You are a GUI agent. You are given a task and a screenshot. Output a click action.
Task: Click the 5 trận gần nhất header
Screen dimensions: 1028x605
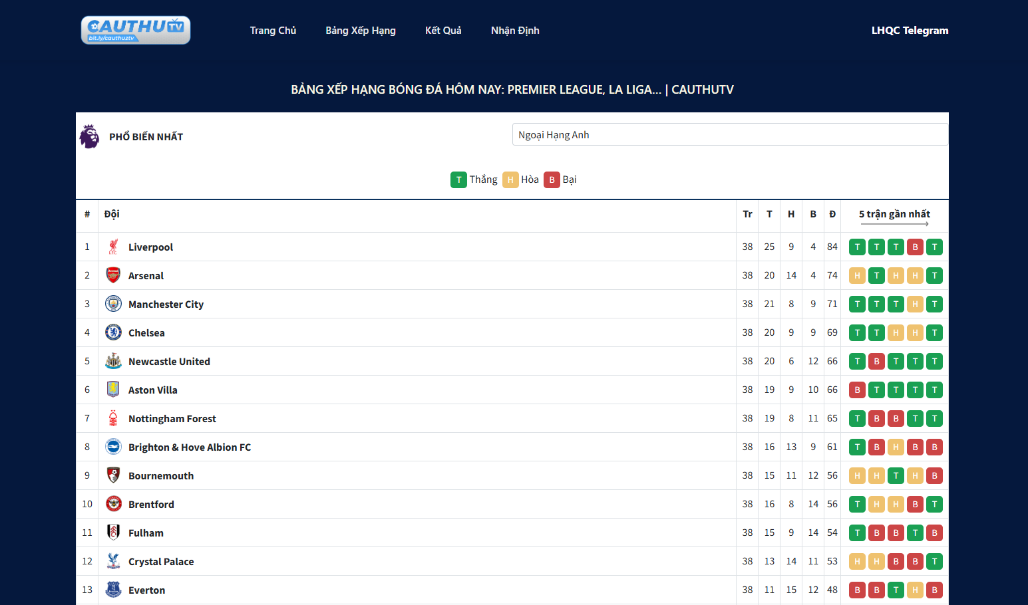click(x=894, y=214)
